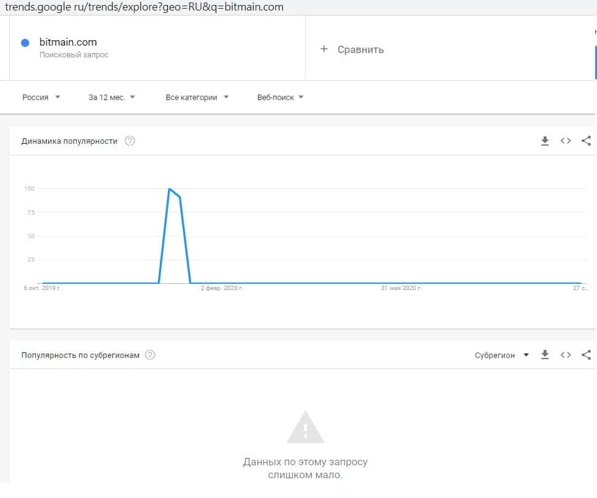Open help for Популярность по субрегионам
The width and height of the screenshot is (597, 498).
coord(150,355)
